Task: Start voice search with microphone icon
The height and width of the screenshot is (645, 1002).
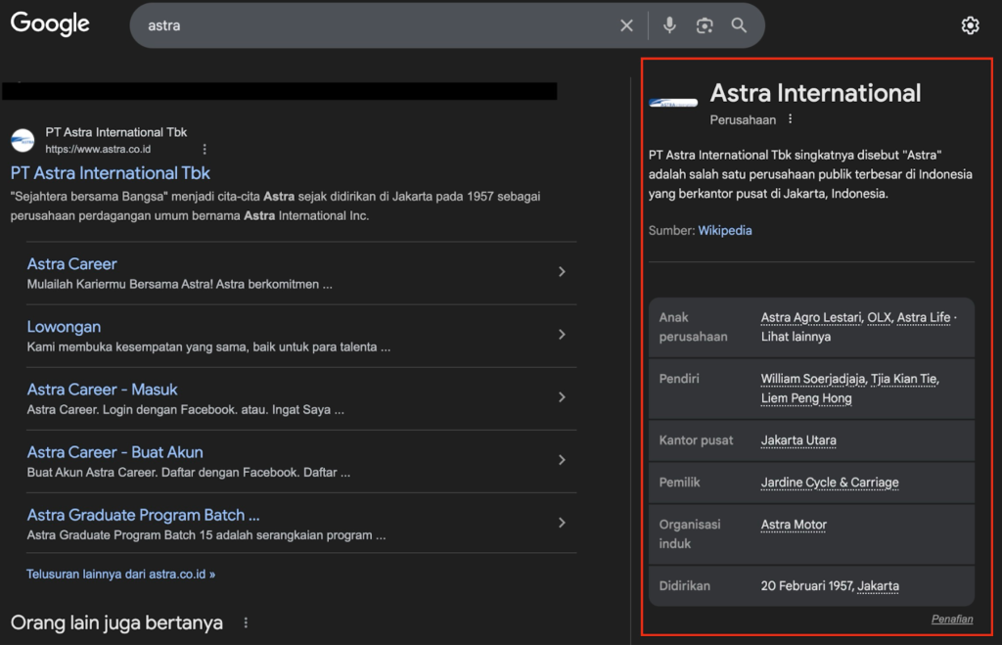Action: click(x=669, y=25)
